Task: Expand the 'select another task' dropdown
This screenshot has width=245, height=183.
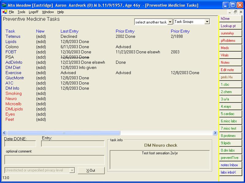Action: coord(170,22)
